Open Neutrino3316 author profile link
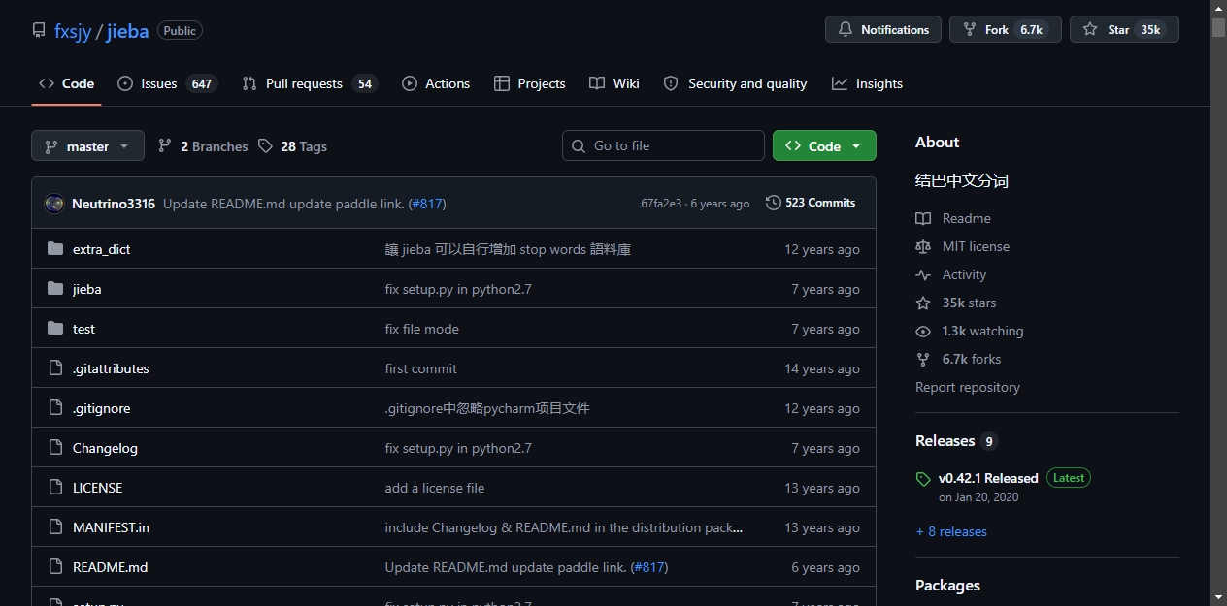The image size is (1227, 606). coord(114,204)
